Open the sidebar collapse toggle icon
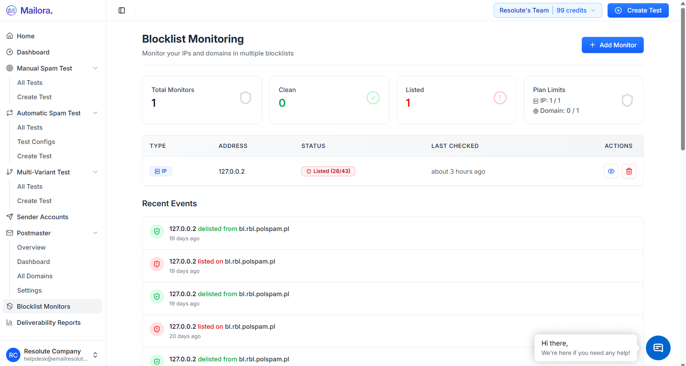686x366 pixels. point(121,10)
